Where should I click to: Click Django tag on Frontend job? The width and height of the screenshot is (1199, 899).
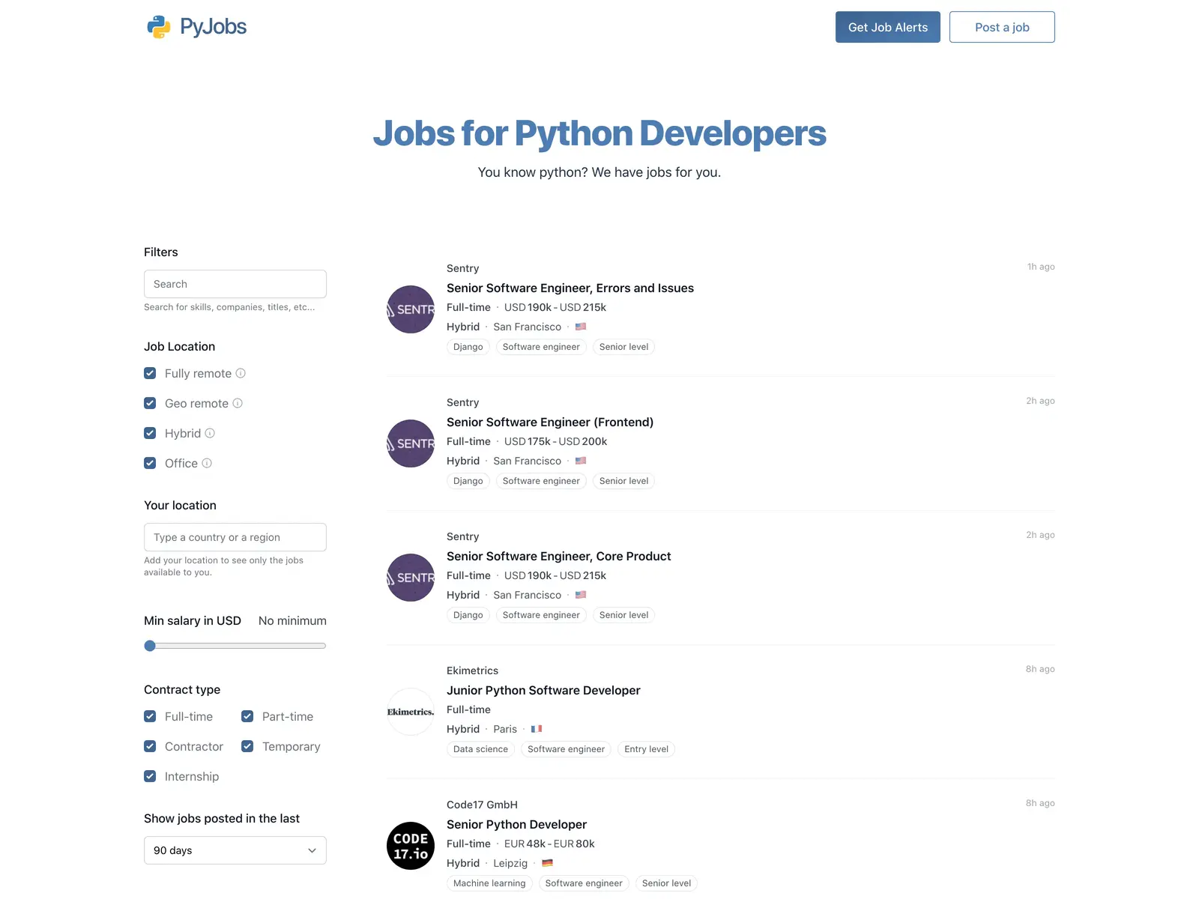point(468,481)
